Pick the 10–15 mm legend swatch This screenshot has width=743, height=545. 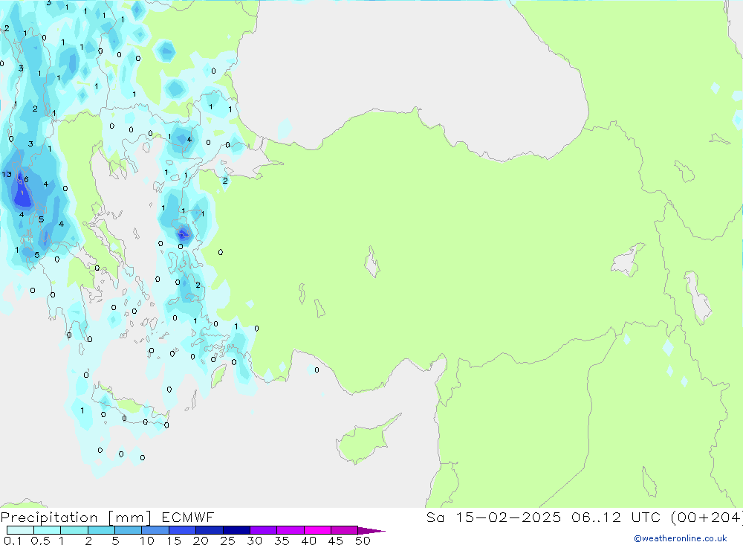click(x=155, y=530)
